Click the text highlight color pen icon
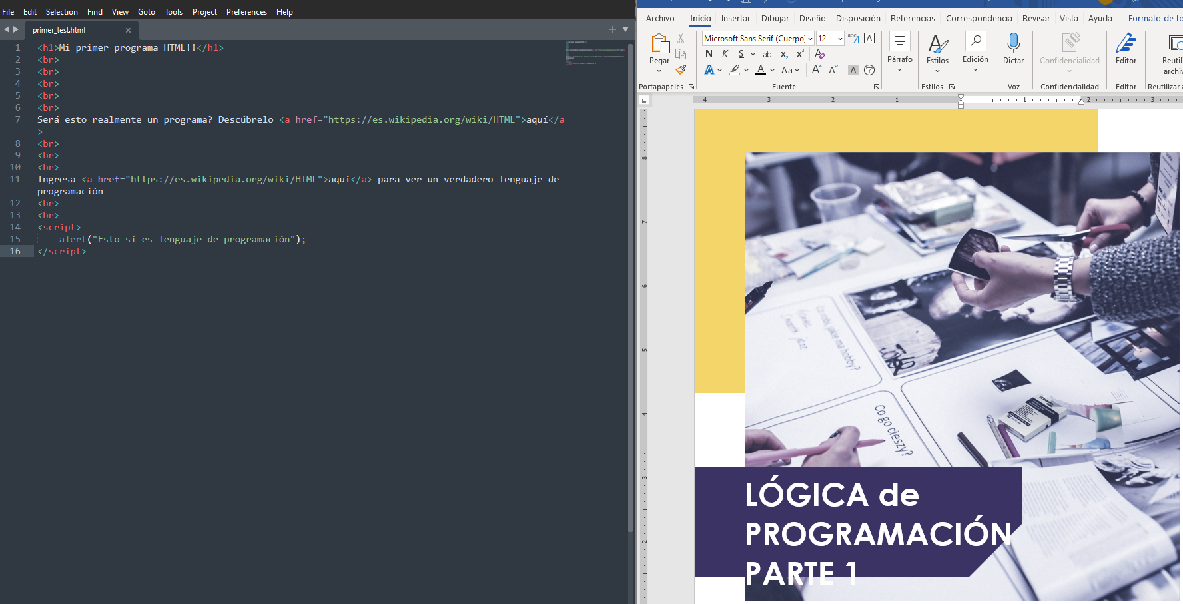The height and width of the screenshot is (604, 1183). 735,70
